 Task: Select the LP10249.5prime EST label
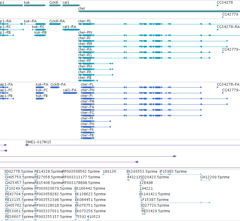[19, 188]
